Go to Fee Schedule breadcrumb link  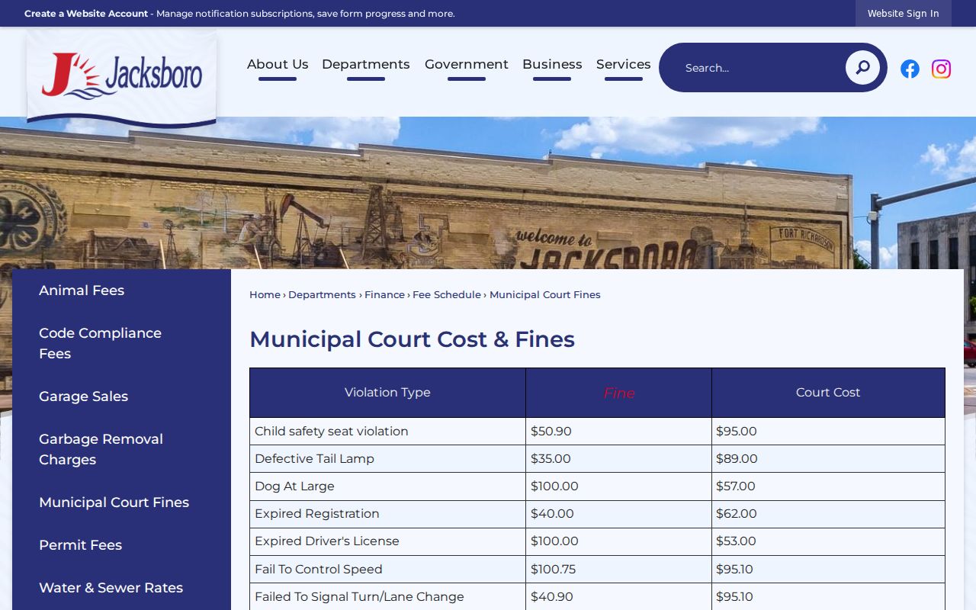point(447,295)
